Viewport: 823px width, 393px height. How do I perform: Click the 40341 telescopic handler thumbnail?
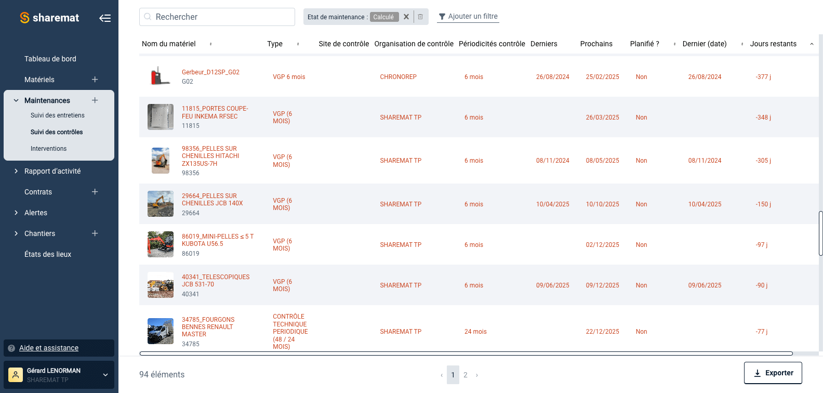161,285
